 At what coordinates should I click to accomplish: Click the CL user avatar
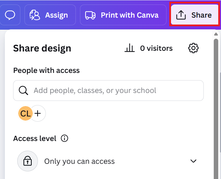click(x=25, y=113)
